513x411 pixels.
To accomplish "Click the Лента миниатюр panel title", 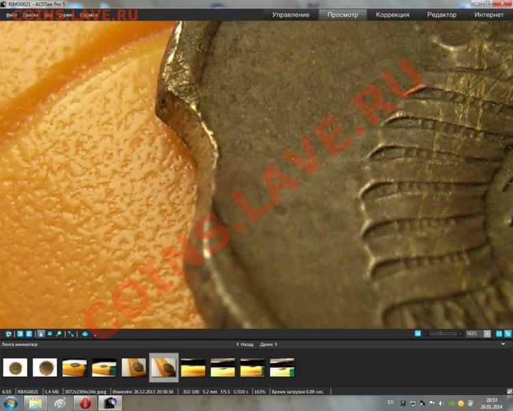I will click(x=20, y=345).
